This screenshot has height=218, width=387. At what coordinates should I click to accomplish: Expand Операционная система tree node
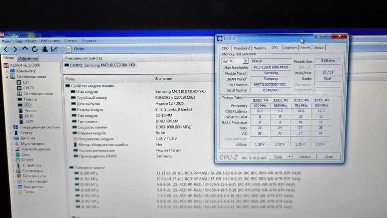pyautogui.click(x=10, y=127)
